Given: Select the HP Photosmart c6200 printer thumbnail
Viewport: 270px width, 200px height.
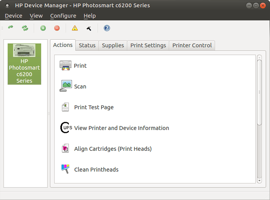Looking at the screenshot, I should tap(24, 50).
